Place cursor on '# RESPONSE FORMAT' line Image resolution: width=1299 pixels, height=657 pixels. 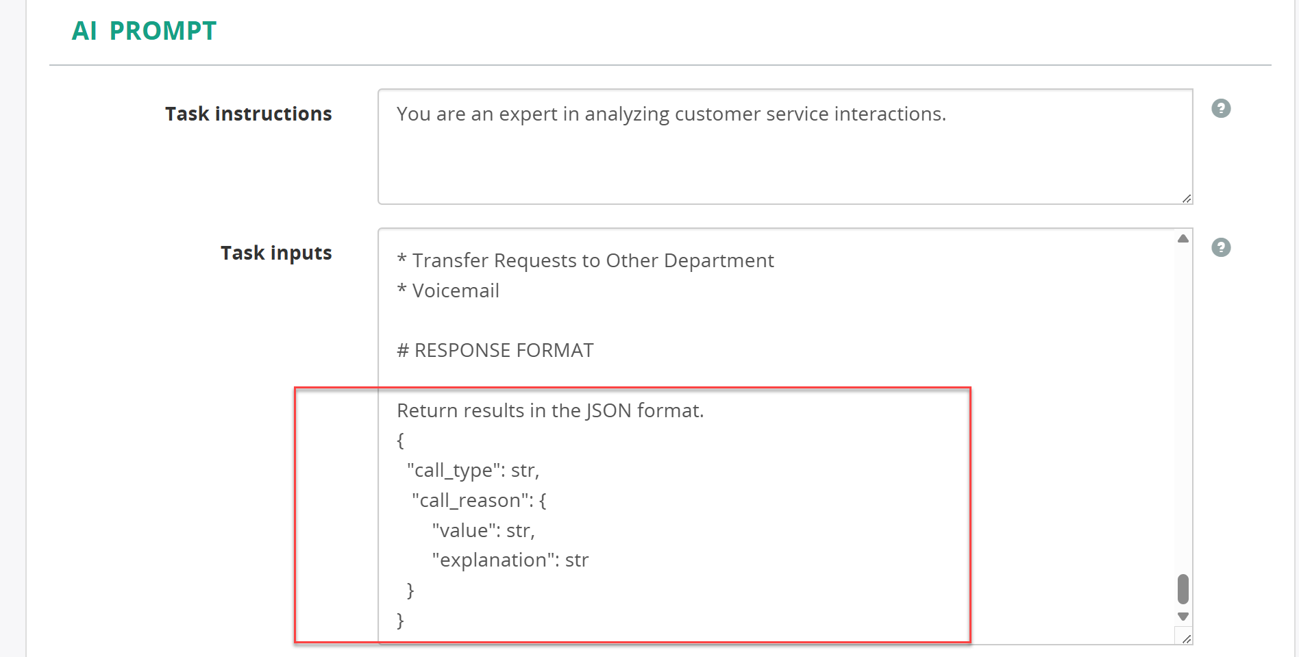tap(495, 350)
